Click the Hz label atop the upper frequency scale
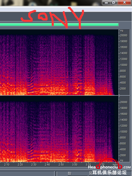Screen dimensions: 132x176 [x=122, y=31]
